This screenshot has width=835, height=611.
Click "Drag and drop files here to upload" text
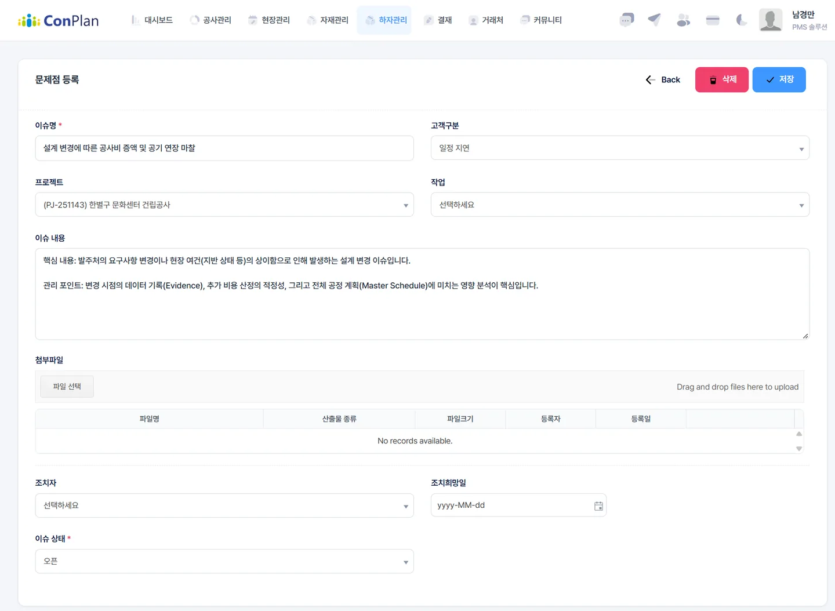pyautogui.click(x=738, y=387)
